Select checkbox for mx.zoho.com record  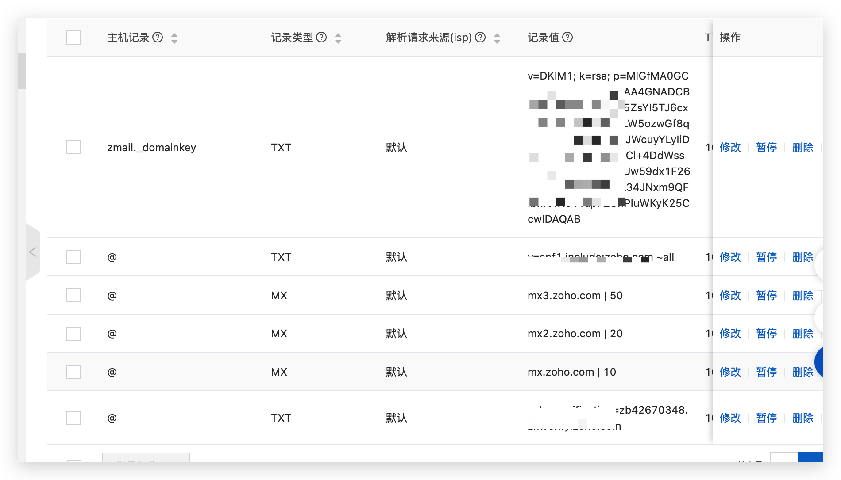[73, 372]
